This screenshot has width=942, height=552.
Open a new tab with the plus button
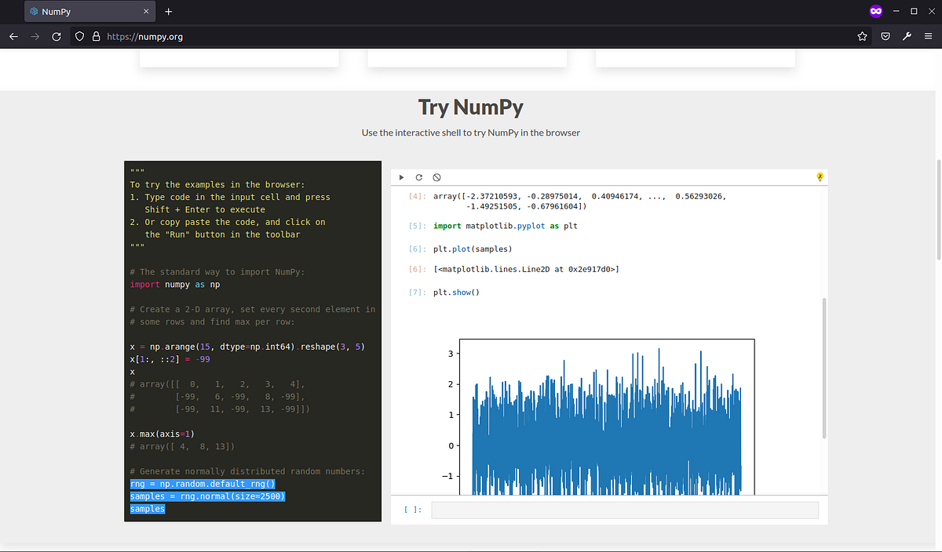tap(168, 12)
